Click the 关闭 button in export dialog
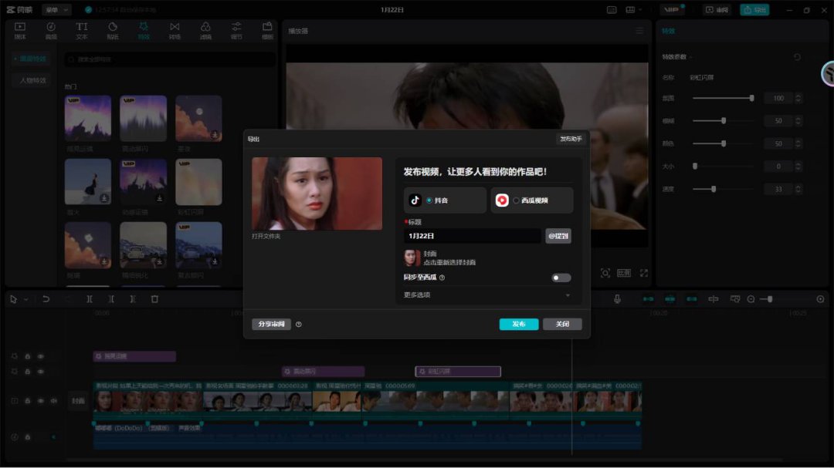The height and width of the screenshot is (468, 834). click(562, 325)
